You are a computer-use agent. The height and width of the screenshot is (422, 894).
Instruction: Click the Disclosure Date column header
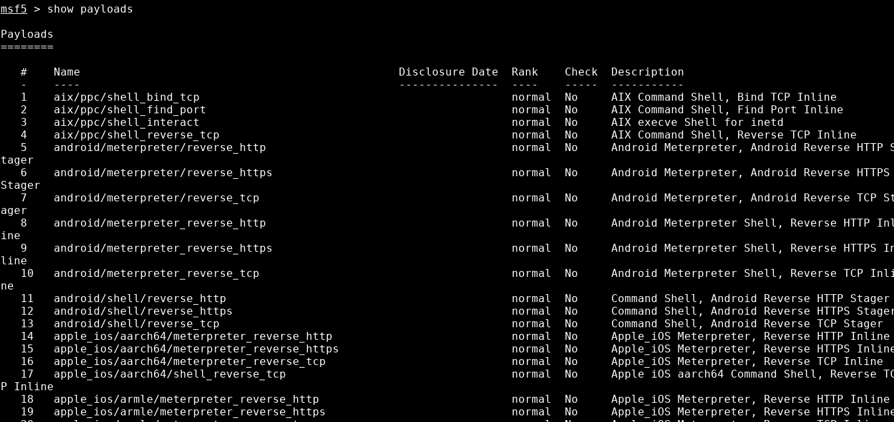(x=448, y=72)
